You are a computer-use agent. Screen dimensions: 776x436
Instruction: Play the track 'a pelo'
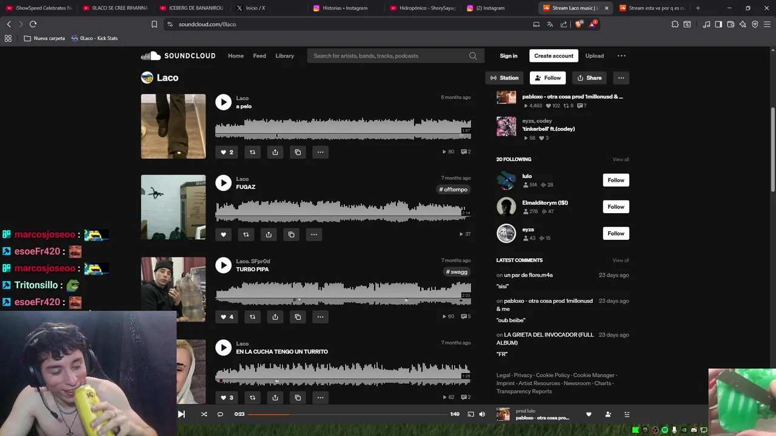click(223, 102)
